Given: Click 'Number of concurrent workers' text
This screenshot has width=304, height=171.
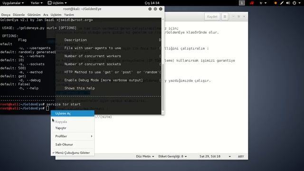Looking at the screenshot, I should click(x=93, y=56).
